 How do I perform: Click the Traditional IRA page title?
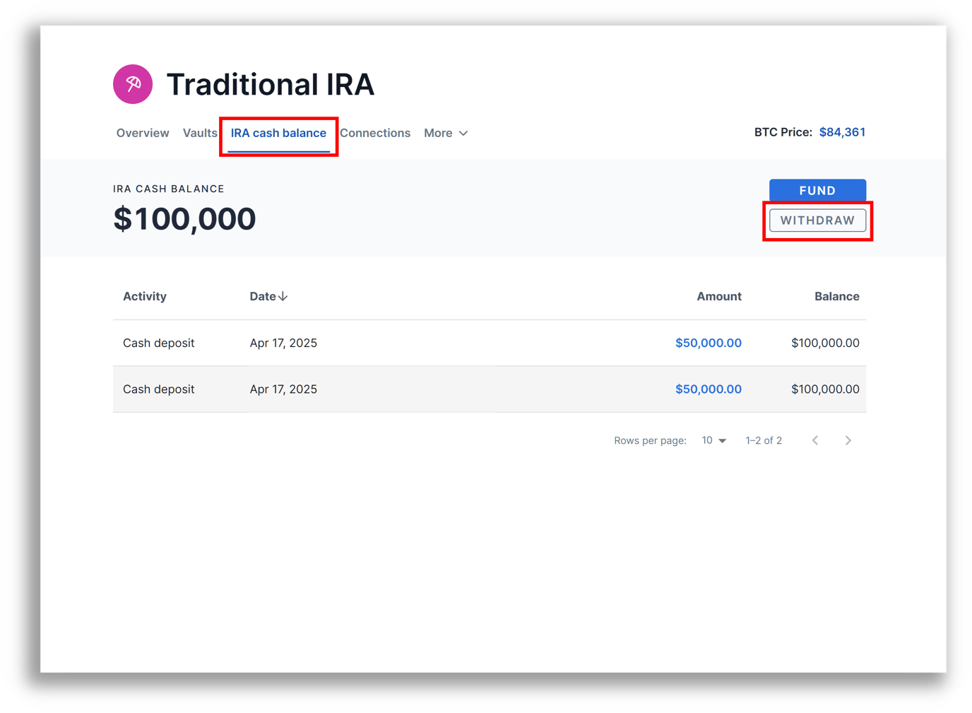(270, 85)
